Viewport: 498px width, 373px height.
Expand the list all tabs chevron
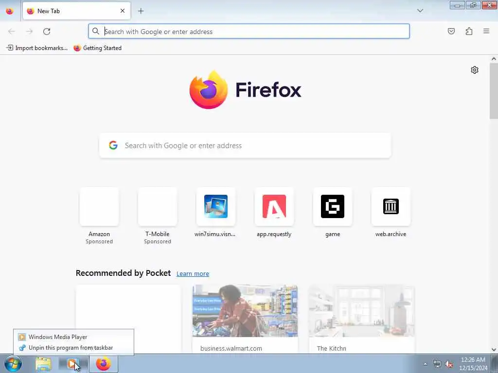pos(420,11)
